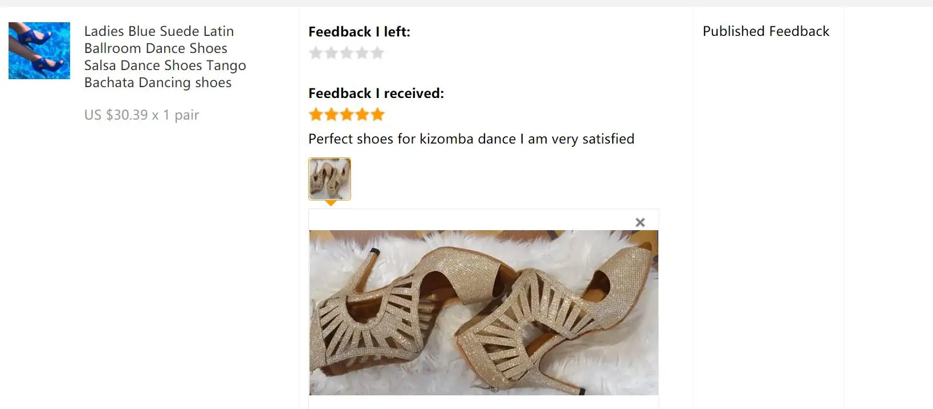Screen dimensions: 933x409
Task: Click the first orange star in received feedback
Action: 316,114
